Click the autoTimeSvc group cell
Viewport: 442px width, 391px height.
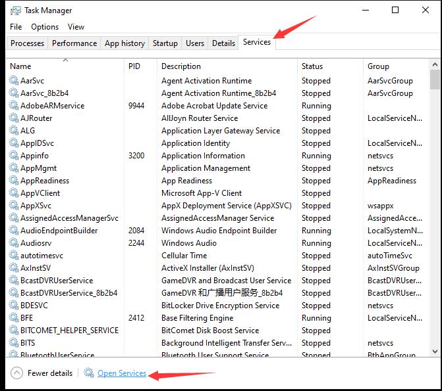[x=390, y=255]
